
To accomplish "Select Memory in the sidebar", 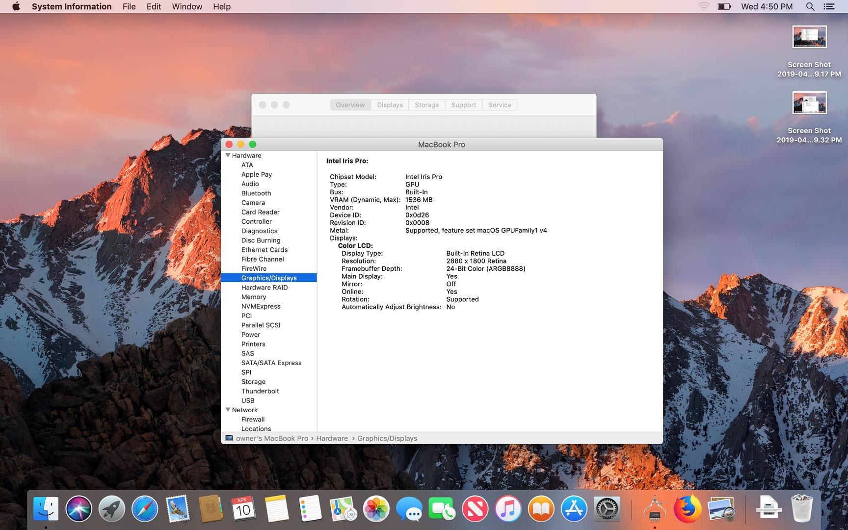I will tap(254, 296).
